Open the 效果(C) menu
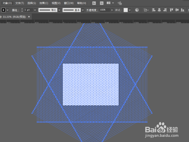Viewport: 189px width, 142px height. [44, 3]
